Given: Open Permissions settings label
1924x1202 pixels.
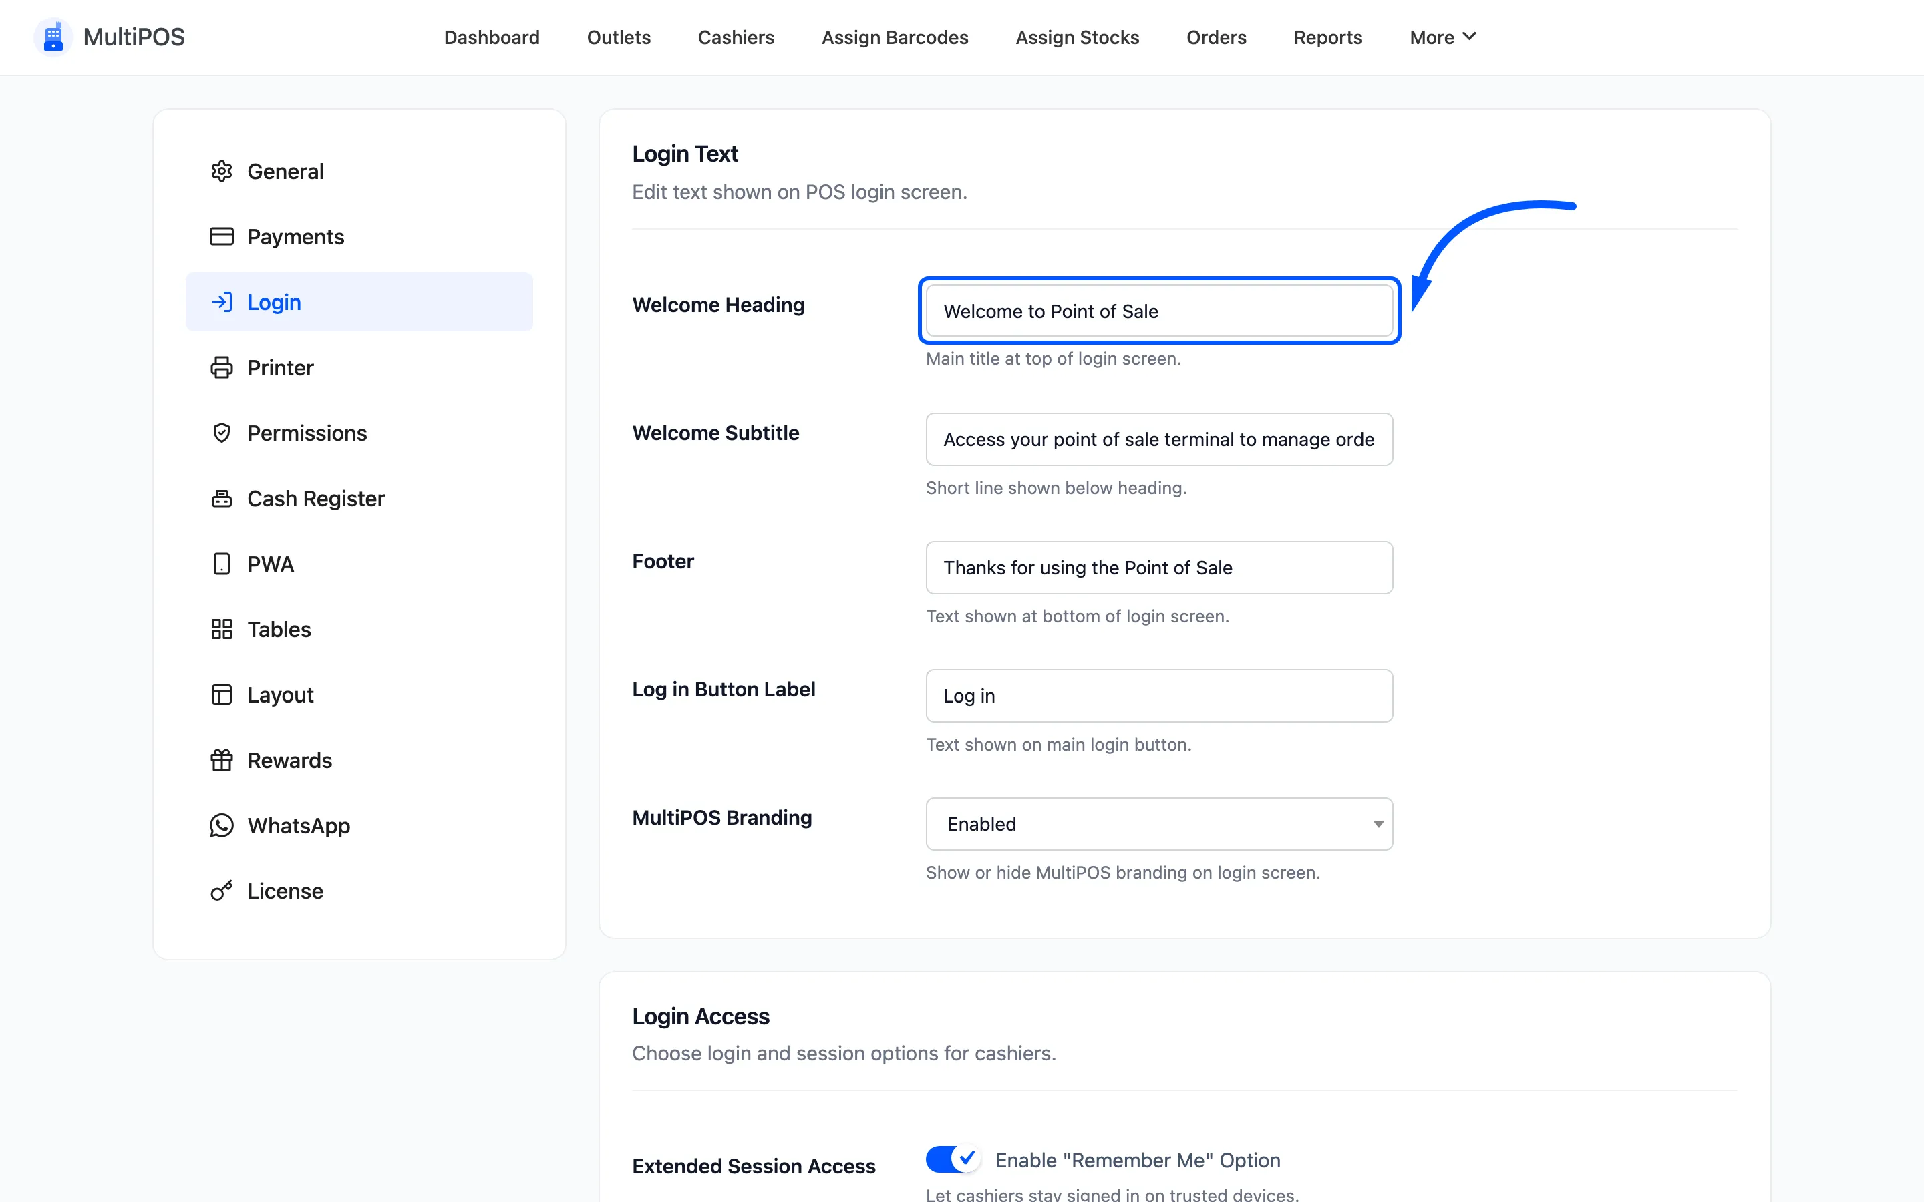Looking at the screenshot, I should click(307, 433).
